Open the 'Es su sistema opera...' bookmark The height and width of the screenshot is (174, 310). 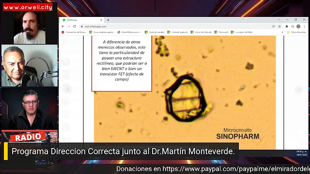tap(102, 32)
